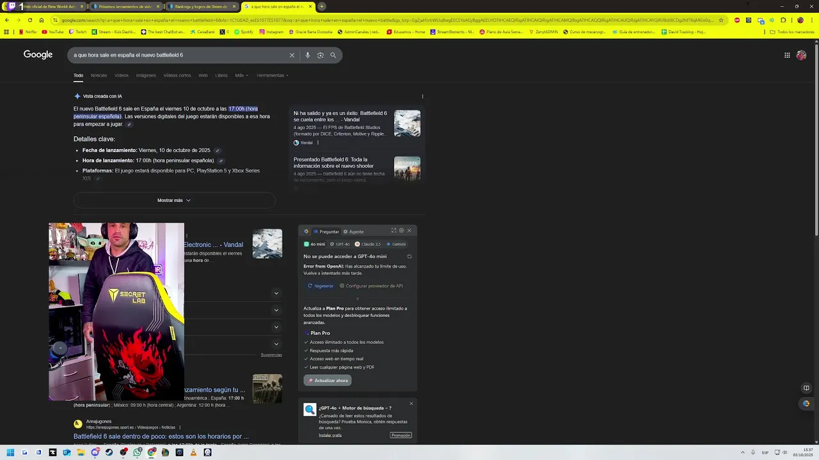
Task: Retry the GPT-4o mini response
Action: (409, 256)
